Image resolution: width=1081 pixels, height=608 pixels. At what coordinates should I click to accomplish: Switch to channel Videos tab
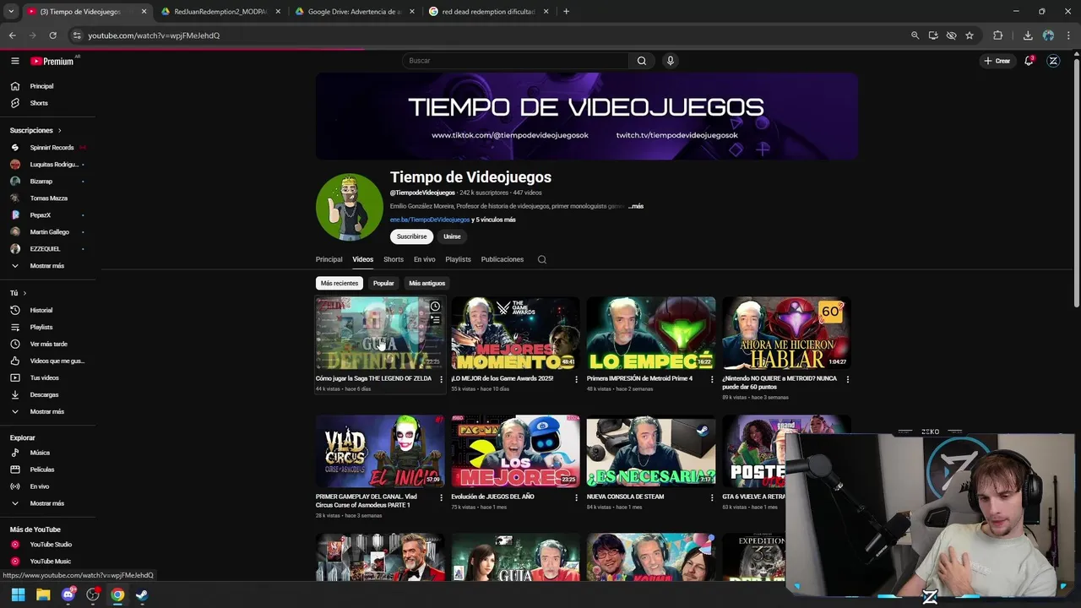click(362, 259)
